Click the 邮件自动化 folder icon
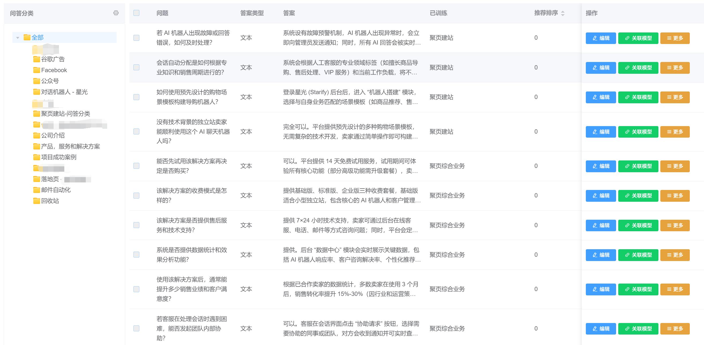The width and height of the screenshot is (704, 345). (x=36, y=190)
